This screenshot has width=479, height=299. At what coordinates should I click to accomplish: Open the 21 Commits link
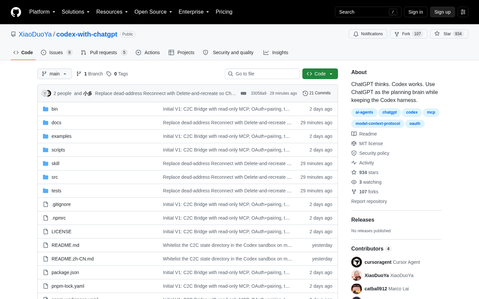[x=317, y=93]
